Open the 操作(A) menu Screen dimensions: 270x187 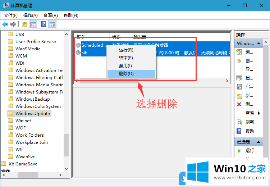31,15
